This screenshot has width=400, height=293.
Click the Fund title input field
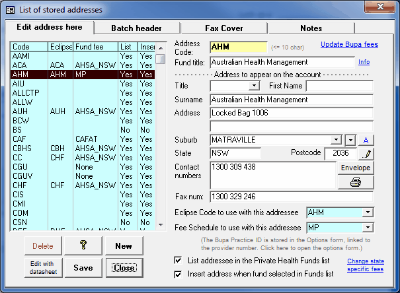coord(282,62)
